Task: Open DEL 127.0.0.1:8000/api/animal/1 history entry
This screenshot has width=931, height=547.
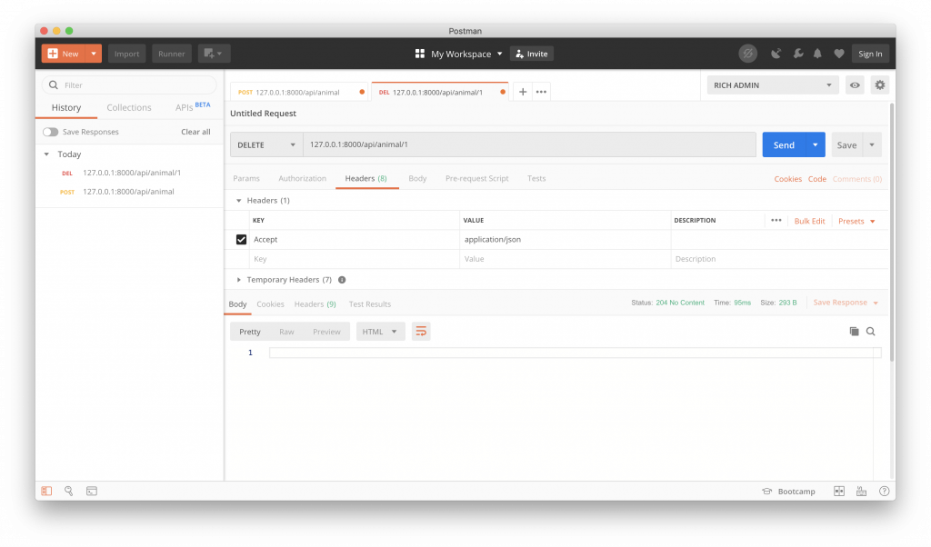Action: pos(129,173)
